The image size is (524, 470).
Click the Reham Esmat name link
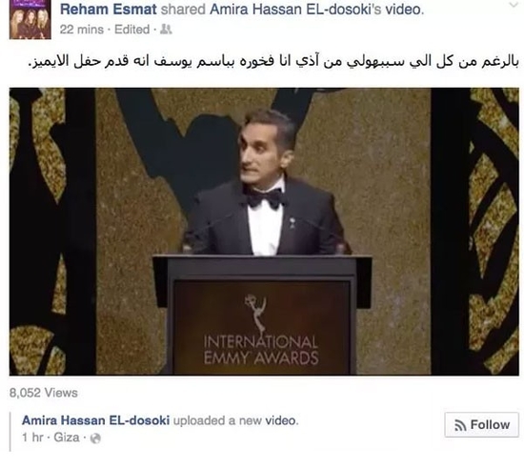coord(109,10)
